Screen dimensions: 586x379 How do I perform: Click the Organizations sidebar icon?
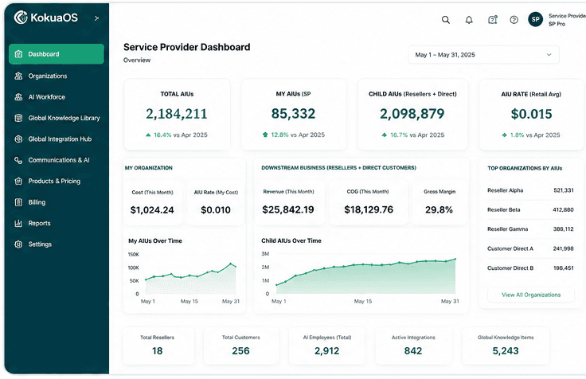18,76
